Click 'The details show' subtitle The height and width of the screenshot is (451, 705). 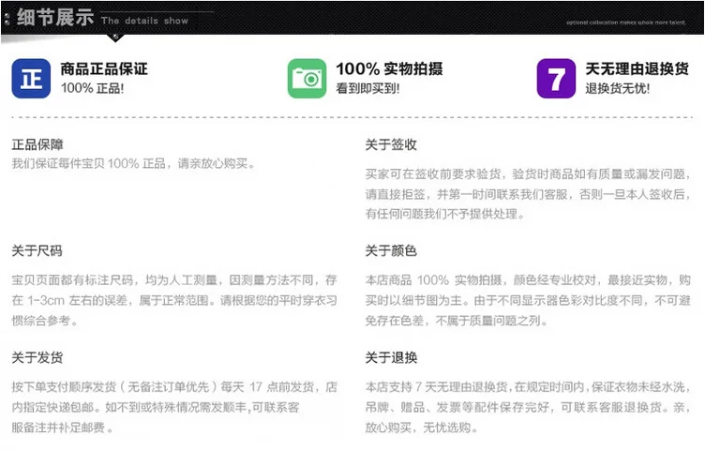pyautogui.click(x=144, y=21)
